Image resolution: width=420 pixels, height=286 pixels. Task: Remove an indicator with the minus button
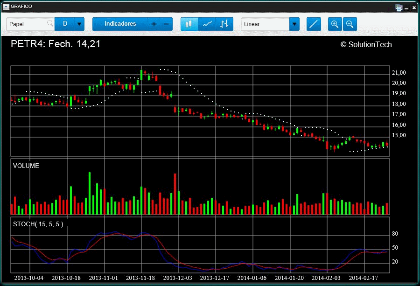coord(166,24)
